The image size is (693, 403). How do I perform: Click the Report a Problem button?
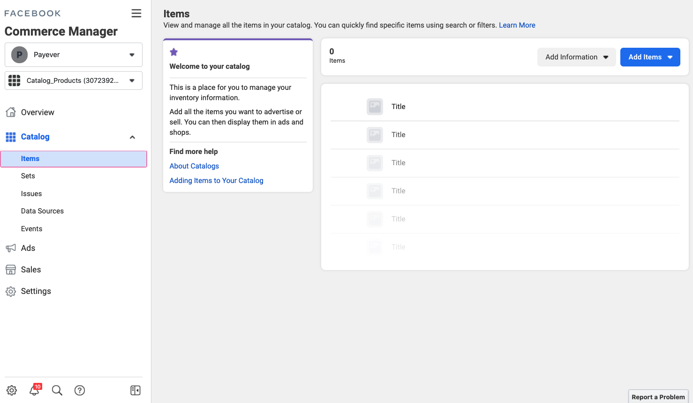(658, 397)
